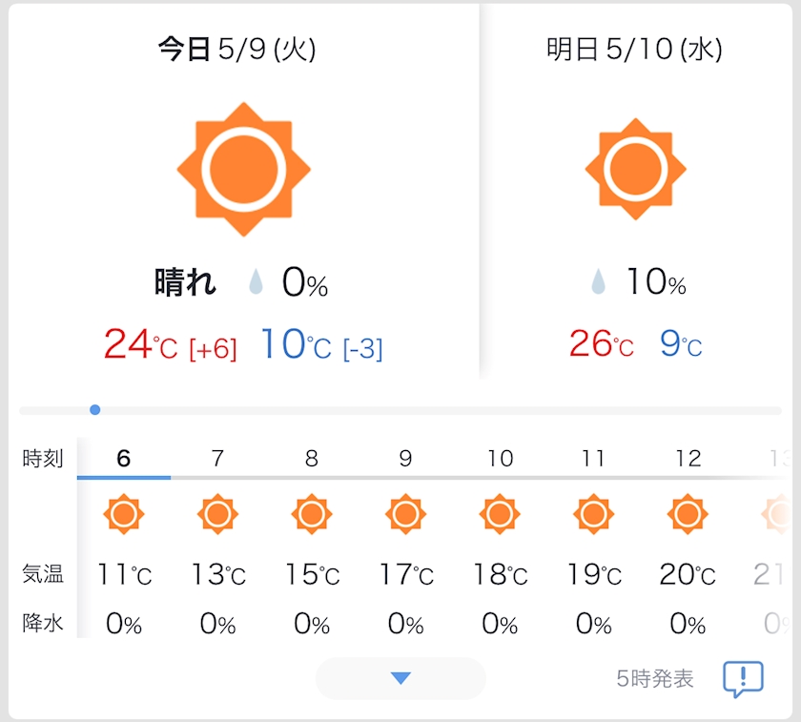The image size is (801, 722).
Task: Click the sun icon for 6 o'clock
Action: click(124, 514)
